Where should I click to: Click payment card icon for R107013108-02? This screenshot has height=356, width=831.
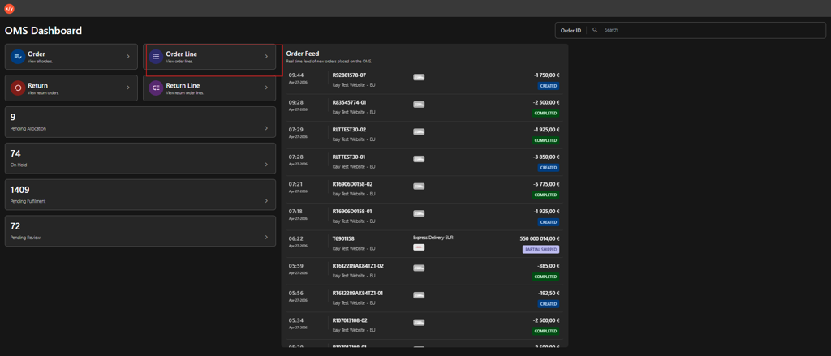click(x=419, y=323)
